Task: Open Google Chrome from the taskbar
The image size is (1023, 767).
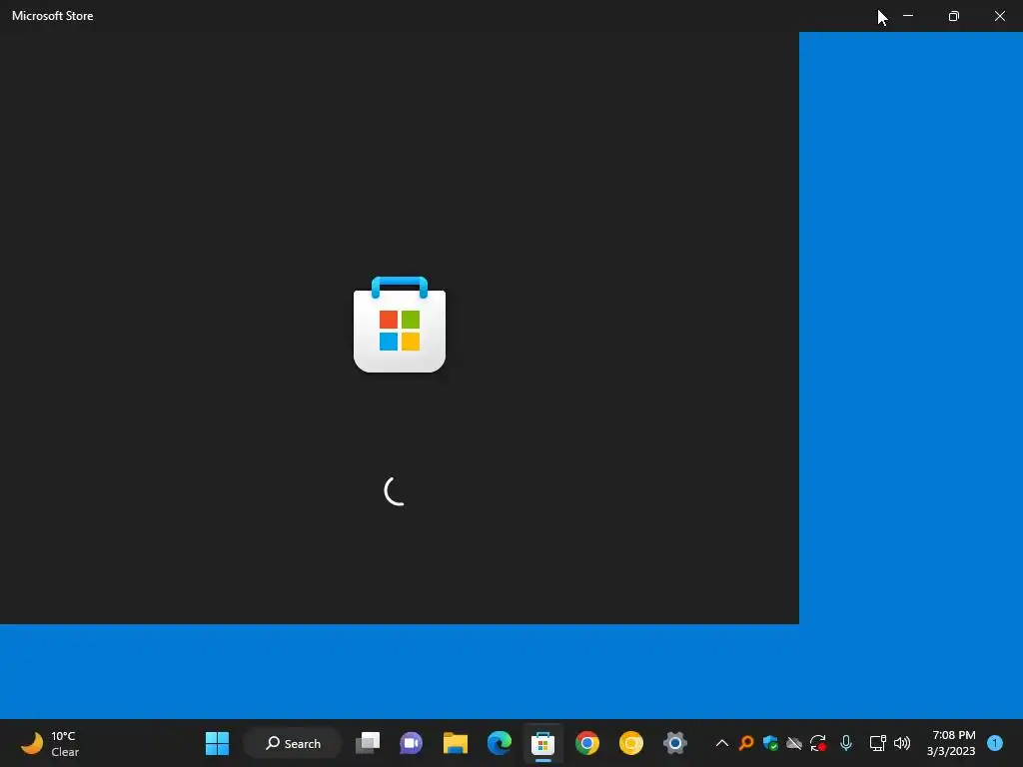Action: click(587, 743)
